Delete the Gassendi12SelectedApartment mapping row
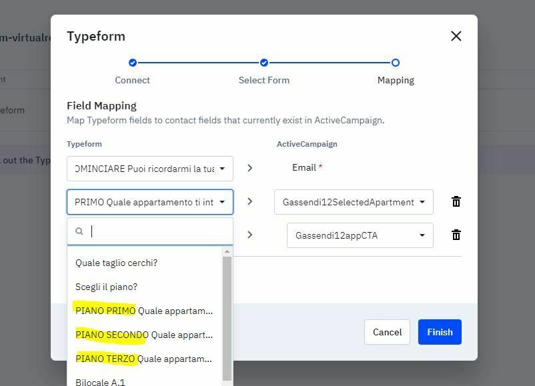The image size is (535, 386). pos(456,201)
